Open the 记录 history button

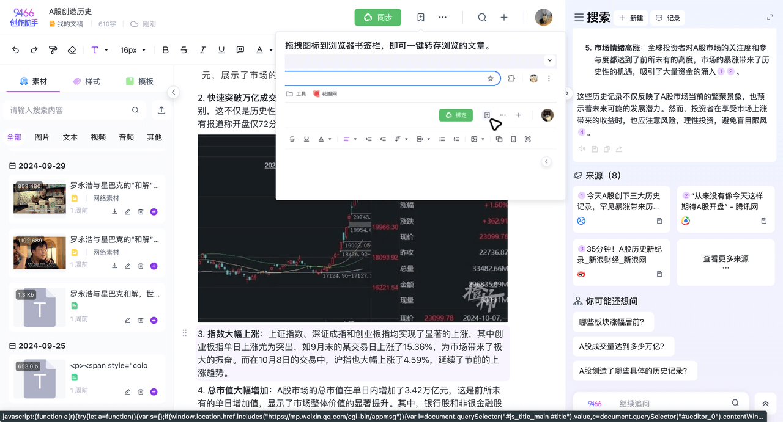coord(667,18)
